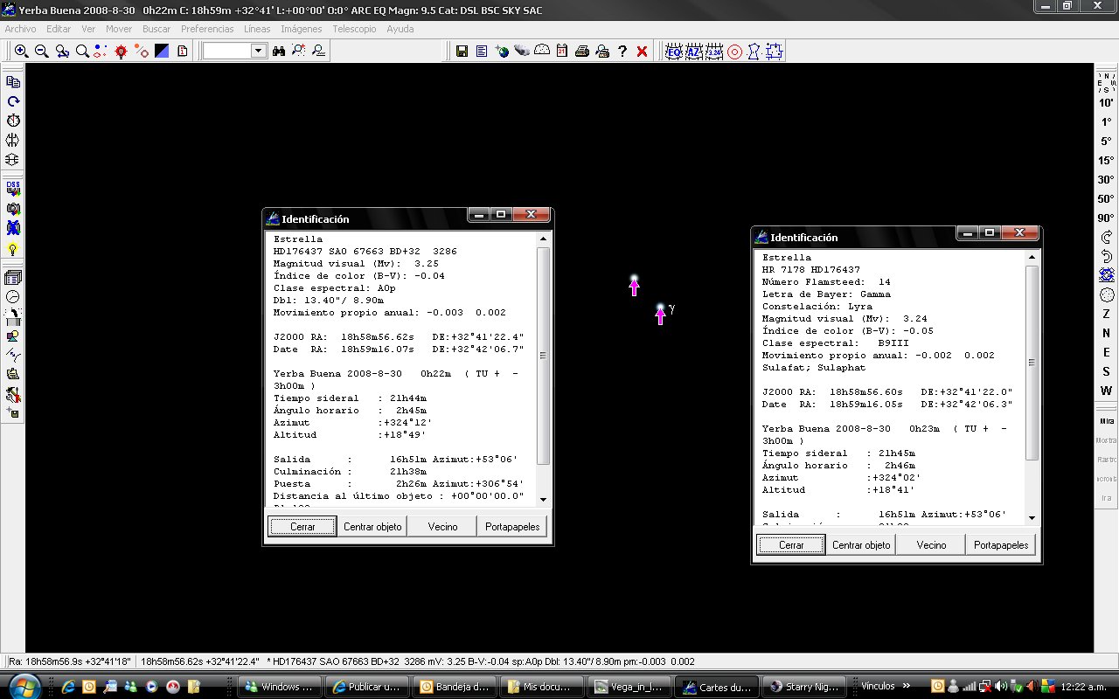This screenshot has height=699, width=1119.
Task: Click Cerrar in left Identificación window
Action: point(302,527)
